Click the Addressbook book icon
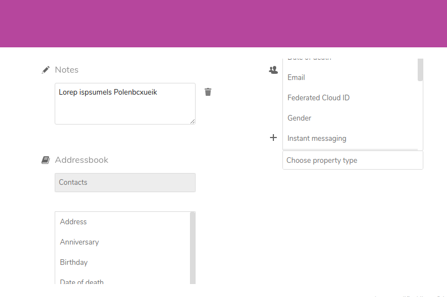Image resolution: width=447 pixels, height=297 pixels. (x=46, y=160)
